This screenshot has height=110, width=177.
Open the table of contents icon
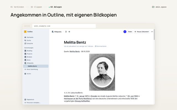point(66,32)
